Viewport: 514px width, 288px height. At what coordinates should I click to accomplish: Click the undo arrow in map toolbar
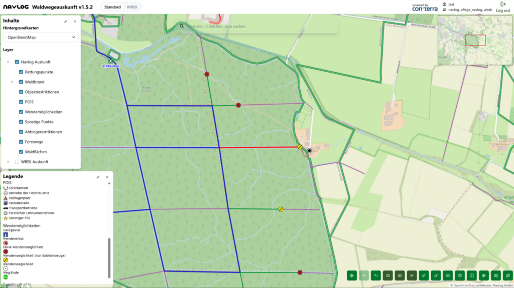[375, 275]
